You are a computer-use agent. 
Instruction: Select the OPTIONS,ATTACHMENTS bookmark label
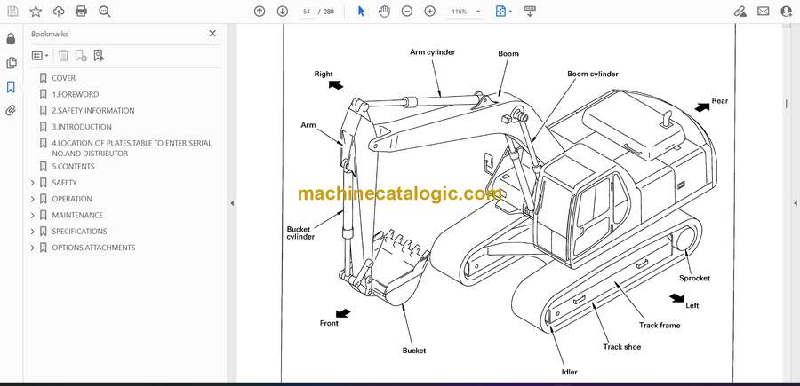[93, 248]
